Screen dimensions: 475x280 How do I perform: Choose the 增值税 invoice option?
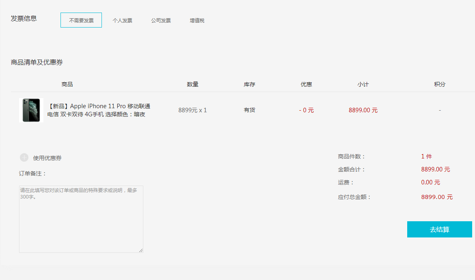click(x=197, y=21)
